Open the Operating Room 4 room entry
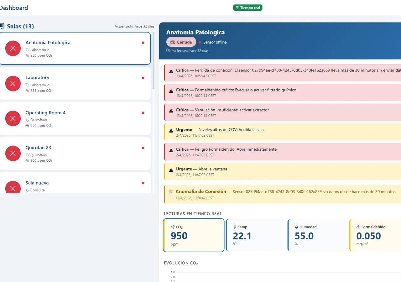 pos(75,118)
